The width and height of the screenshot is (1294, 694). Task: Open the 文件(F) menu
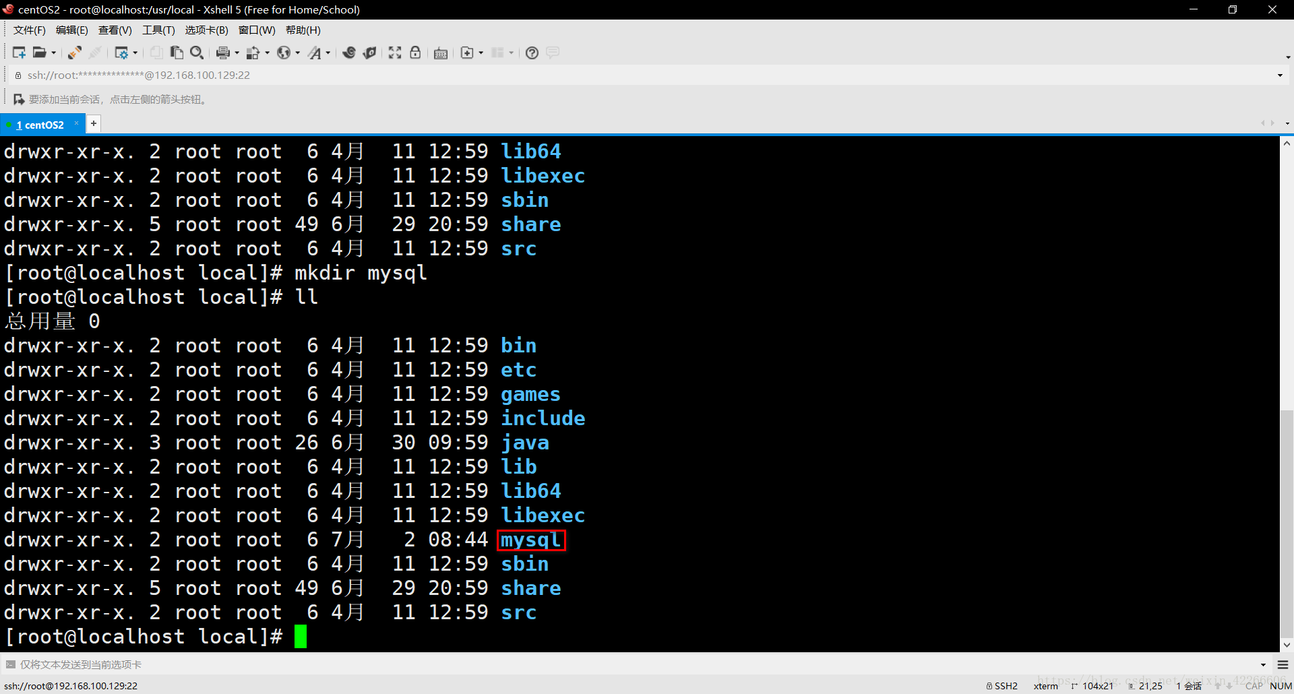[x=30, y=30]
